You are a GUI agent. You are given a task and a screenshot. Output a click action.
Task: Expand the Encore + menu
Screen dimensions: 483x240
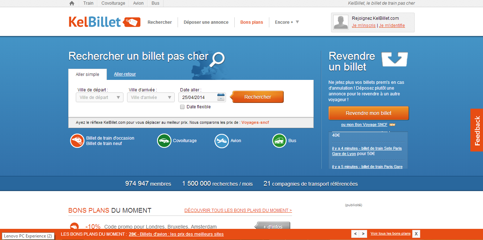pos(287,22)
